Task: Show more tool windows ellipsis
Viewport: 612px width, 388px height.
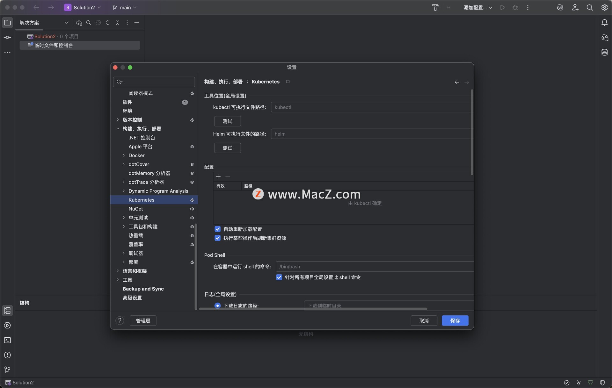Action: tap(7, 52)
